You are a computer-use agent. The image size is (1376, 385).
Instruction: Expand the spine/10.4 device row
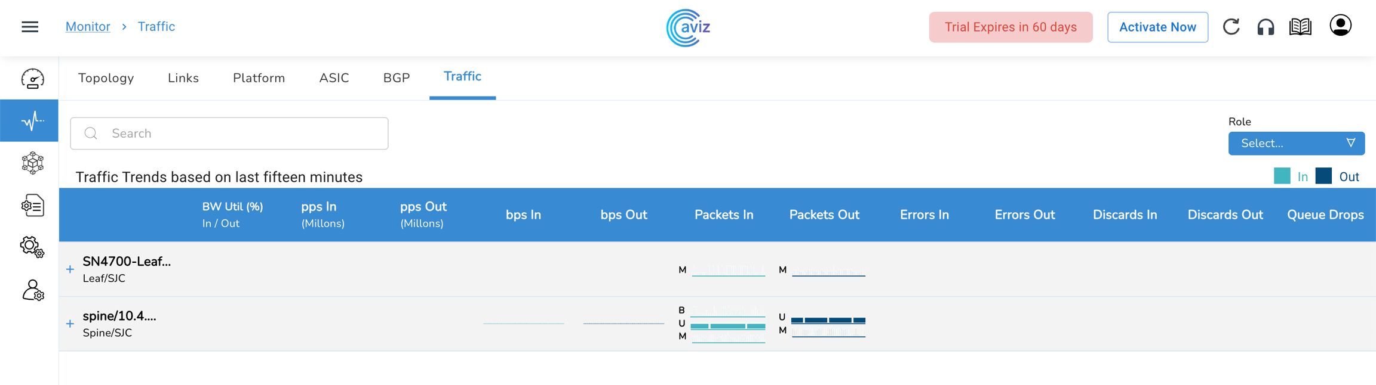coord(70,324)
